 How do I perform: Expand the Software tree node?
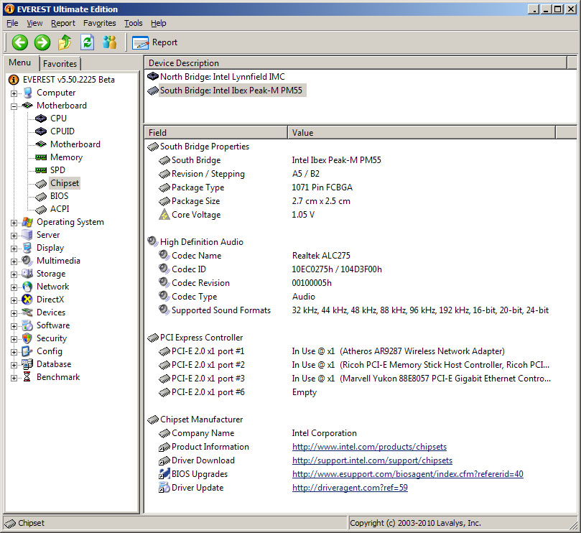(14, 326)
